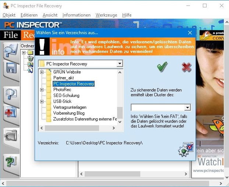
Task: Maximize the PC Inspector window
Action: click(205, 6)
